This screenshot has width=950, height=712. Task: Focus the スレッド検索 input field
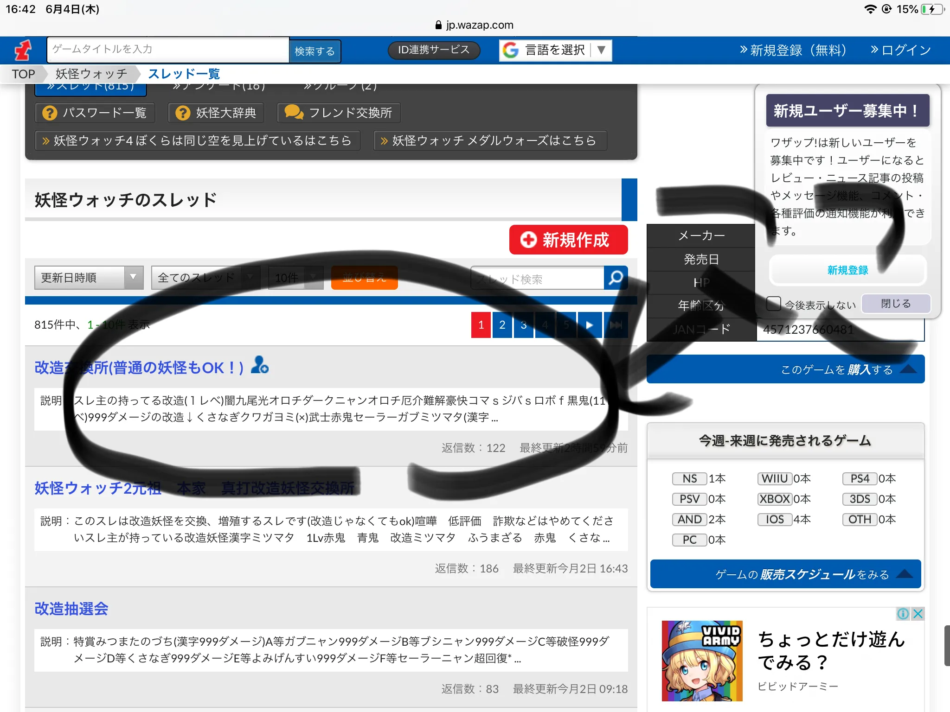[x=537, y=278]
